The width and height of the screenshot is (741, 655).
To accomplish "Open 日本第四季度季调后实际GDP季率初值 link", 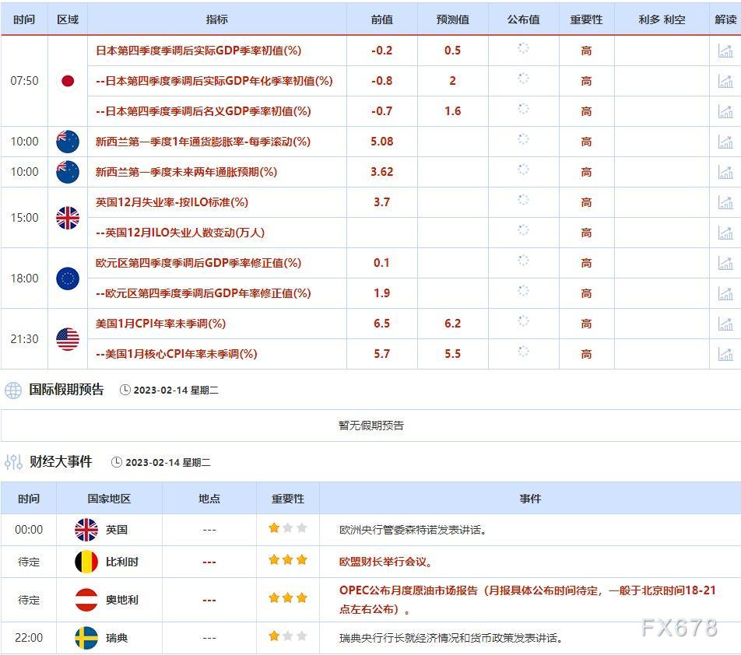I will (x=198, y=51).
